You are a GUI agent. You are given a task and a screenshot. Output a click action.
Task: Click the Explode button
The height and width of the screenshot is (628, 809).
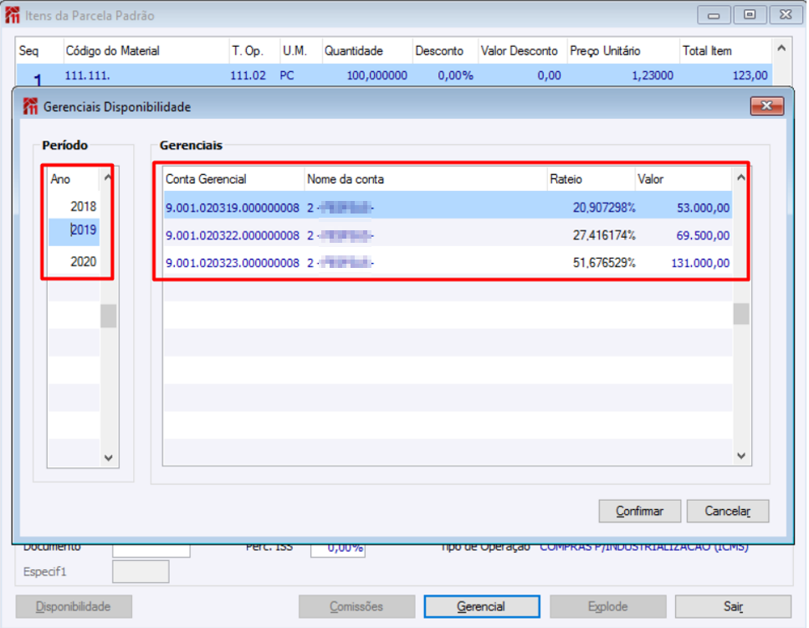coord(607,606)
